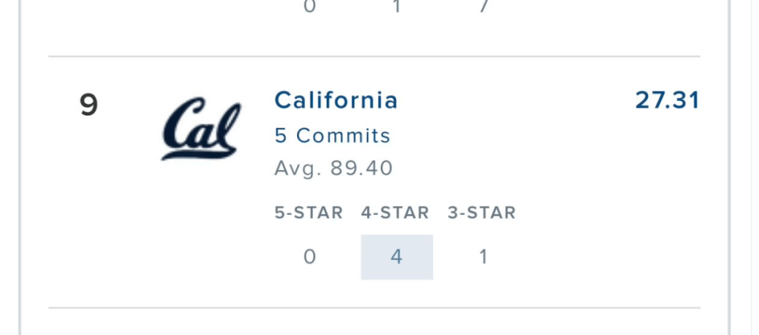Click the previous team's 5-star count 0

coord(310,7)
